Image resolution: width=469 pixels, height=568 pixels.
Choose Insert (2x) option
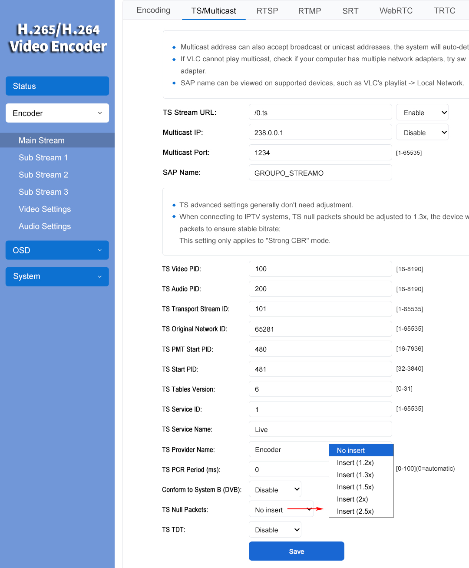click(361, 499)
